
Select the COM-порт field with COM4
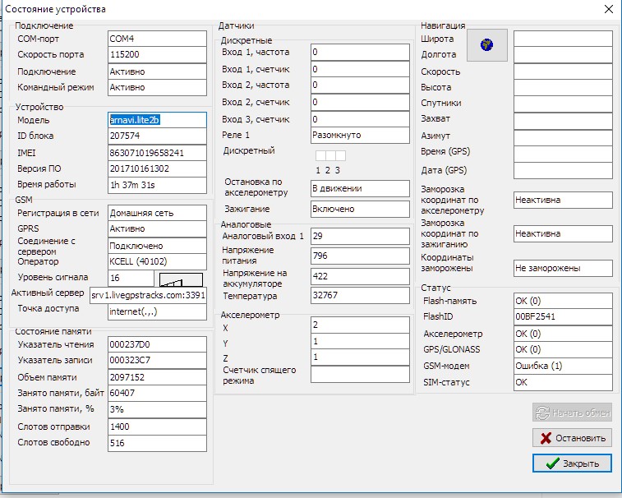[156, 39]
